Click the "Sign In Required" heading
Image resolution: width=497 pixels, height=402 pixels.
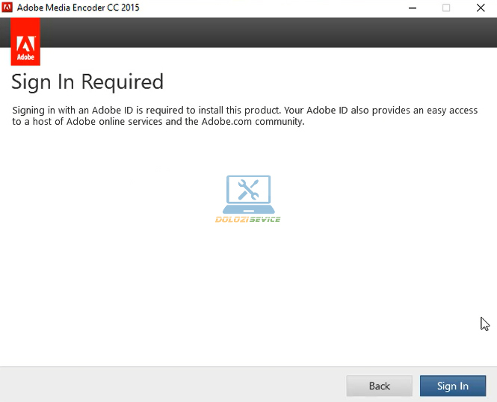(87, 81)
